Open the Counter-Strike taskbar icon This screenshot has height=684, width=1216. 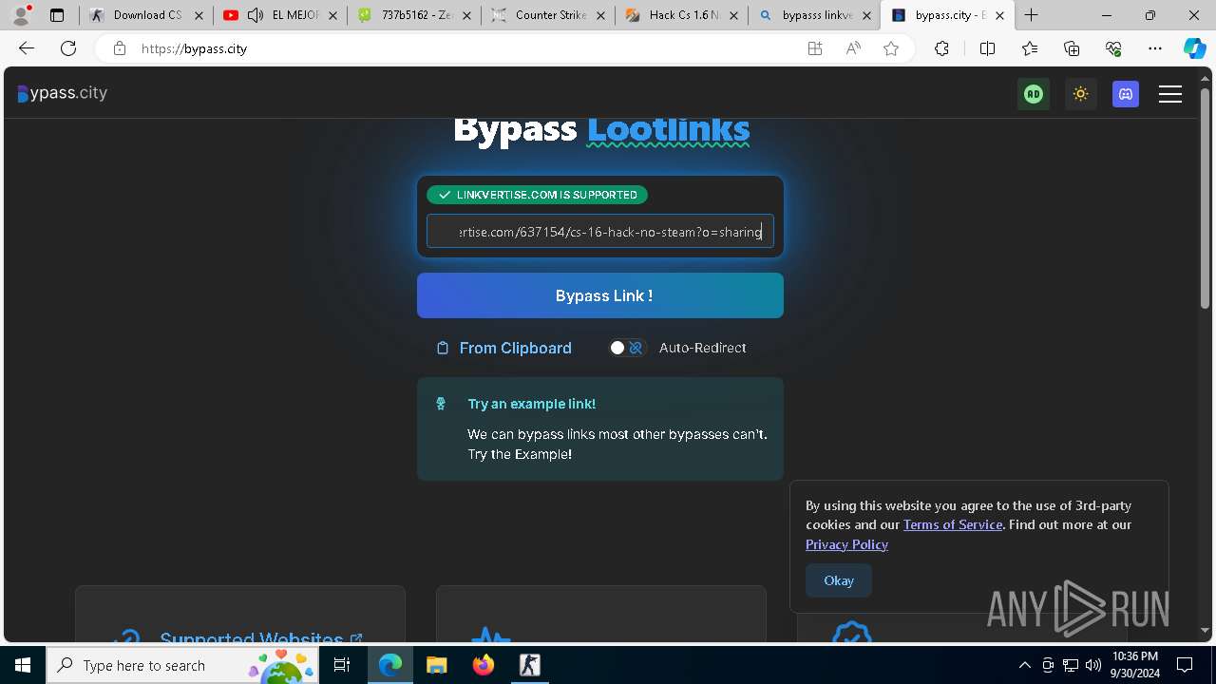pyautogui.click(x=530, y=665)
